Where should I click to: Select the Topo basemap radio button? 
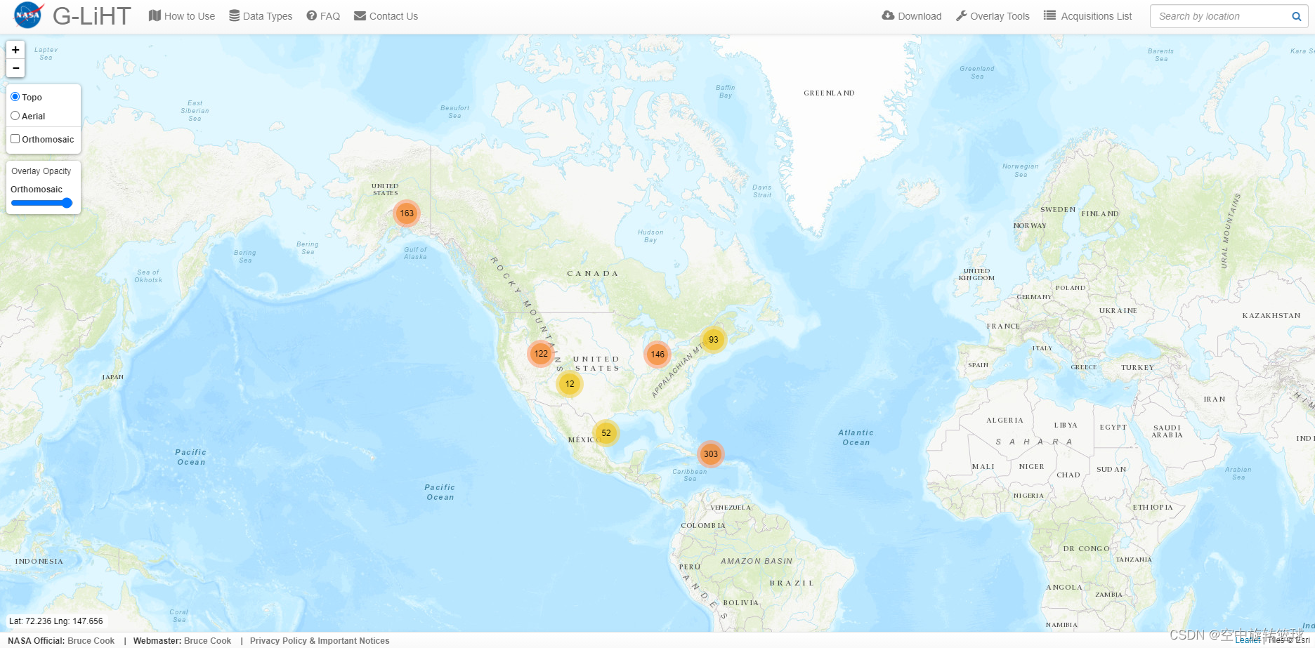(15, 97)
